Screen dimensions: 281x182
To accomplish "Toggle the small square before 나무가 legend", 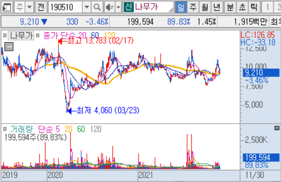I will pos(5,35).
